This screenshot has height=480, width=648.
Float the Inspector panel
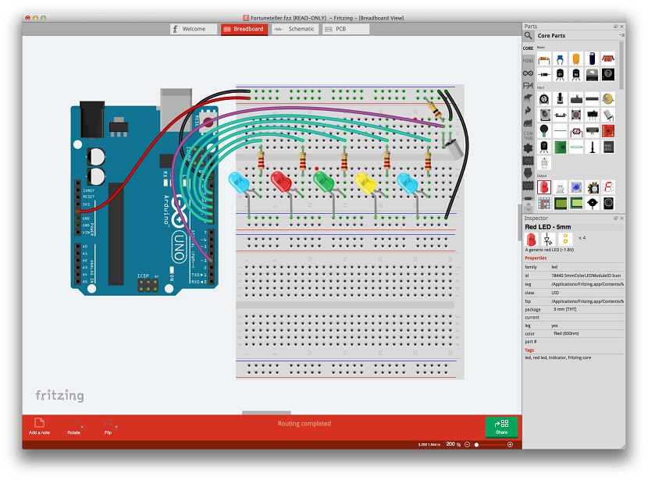(x=616, y=218)
